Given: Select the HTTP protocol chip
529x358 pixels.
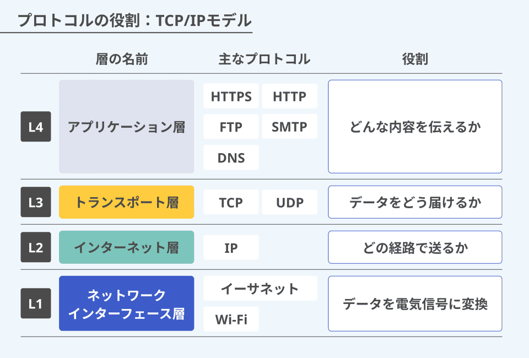Looking at the screenshot, I should point(289,96).
